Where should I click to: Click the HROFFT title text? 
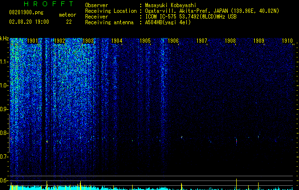click(49, 4)
